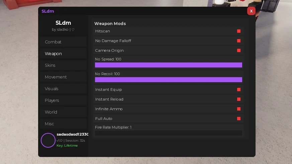This screenshot has height=164, width=292.
Task: Set the Fire Rate Multiplier slider
Action: (x=169, y=133)
